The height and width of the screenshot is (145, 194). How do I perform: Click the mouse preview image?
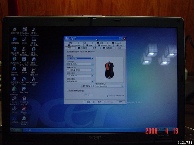[109, 70]
